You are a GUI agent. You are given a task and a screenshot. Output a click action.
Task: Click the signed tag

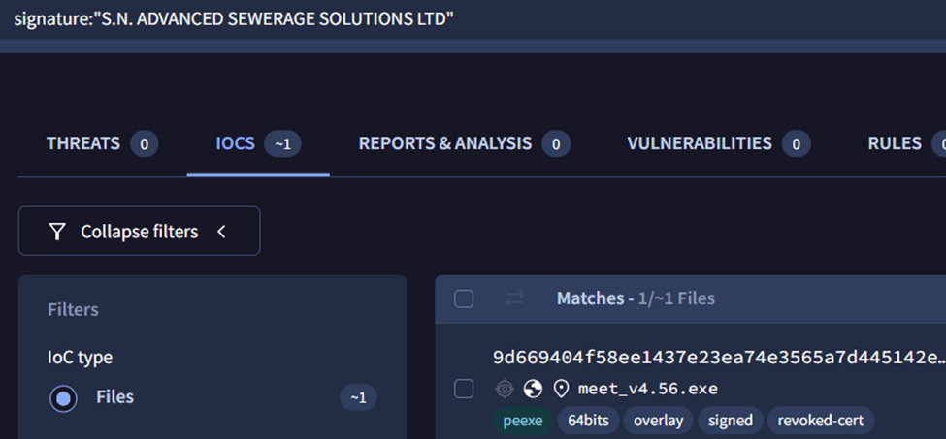click(x=730, y=421)
